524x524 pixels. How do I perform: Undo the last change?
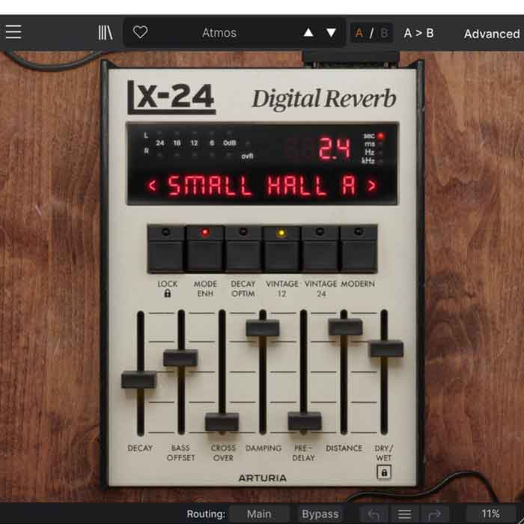[374, 515]
